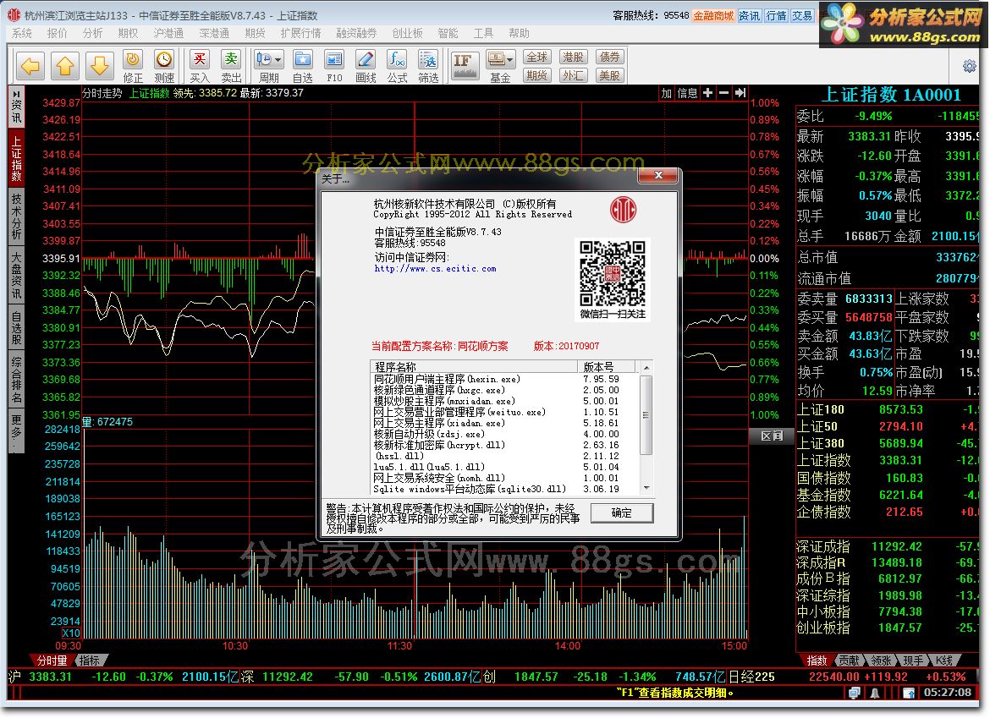Open 大盘资讯 in left sidebar

[16, 277]
